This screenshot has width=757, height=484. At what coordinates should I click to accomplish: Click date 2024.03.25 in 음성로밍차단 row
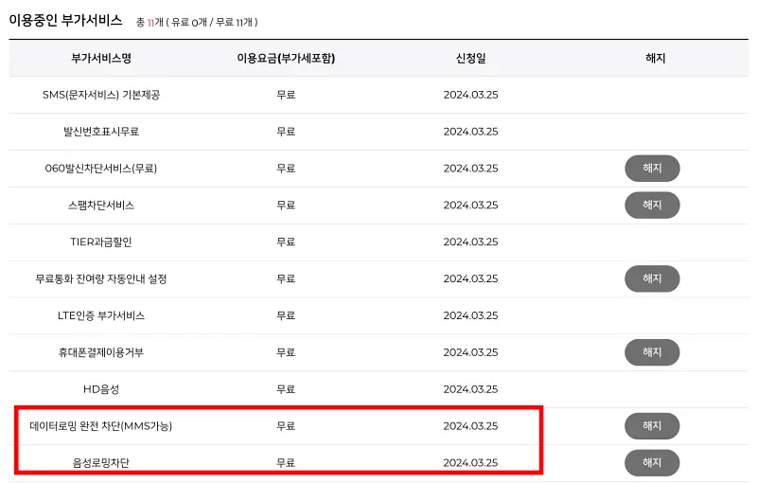point(470,463)
